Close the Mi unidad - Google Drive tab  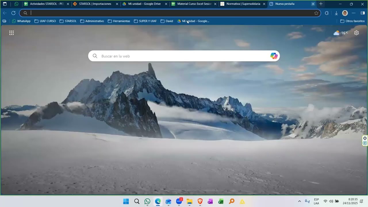pyautogui.click(x=166, y=4)
